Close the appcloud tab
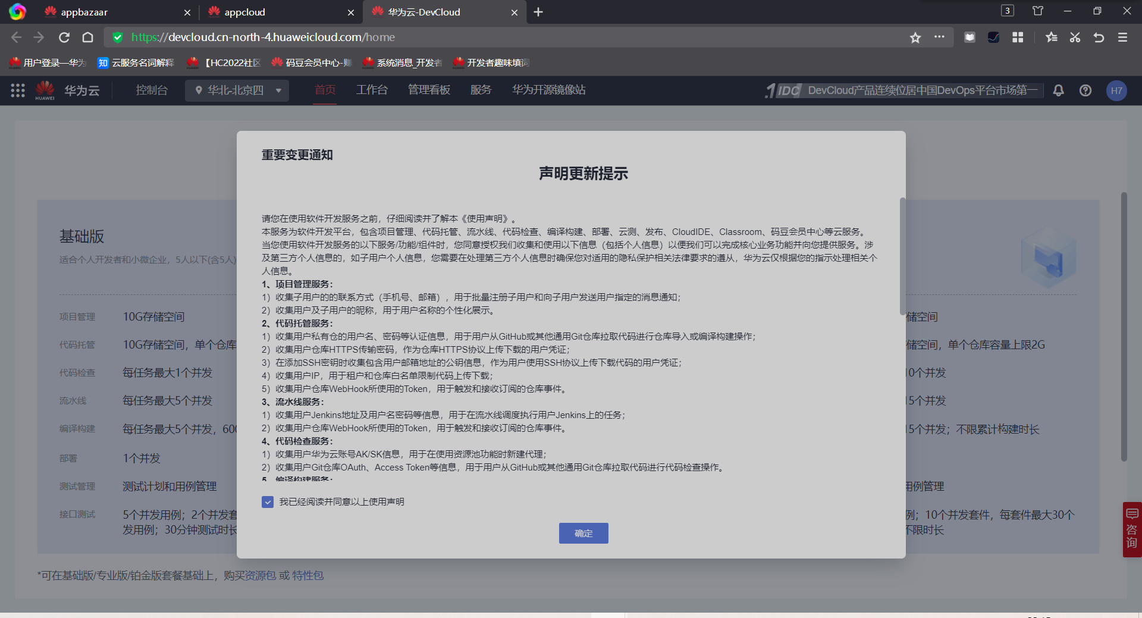1142x618 pixels. [x=351, y=12]
